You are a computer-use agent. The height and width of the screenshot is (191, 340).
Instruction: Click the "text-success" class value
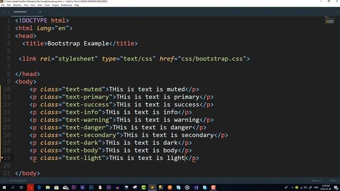[x=87, y=105]
